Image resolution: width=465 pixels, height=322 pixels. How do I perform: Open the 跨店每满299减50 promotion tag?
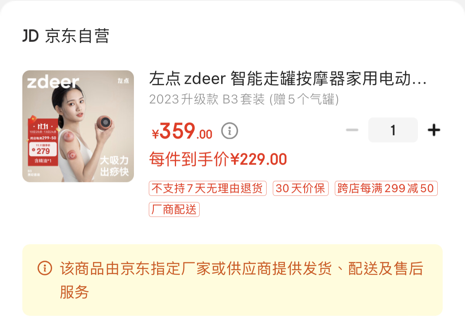(x=386, y=188)
